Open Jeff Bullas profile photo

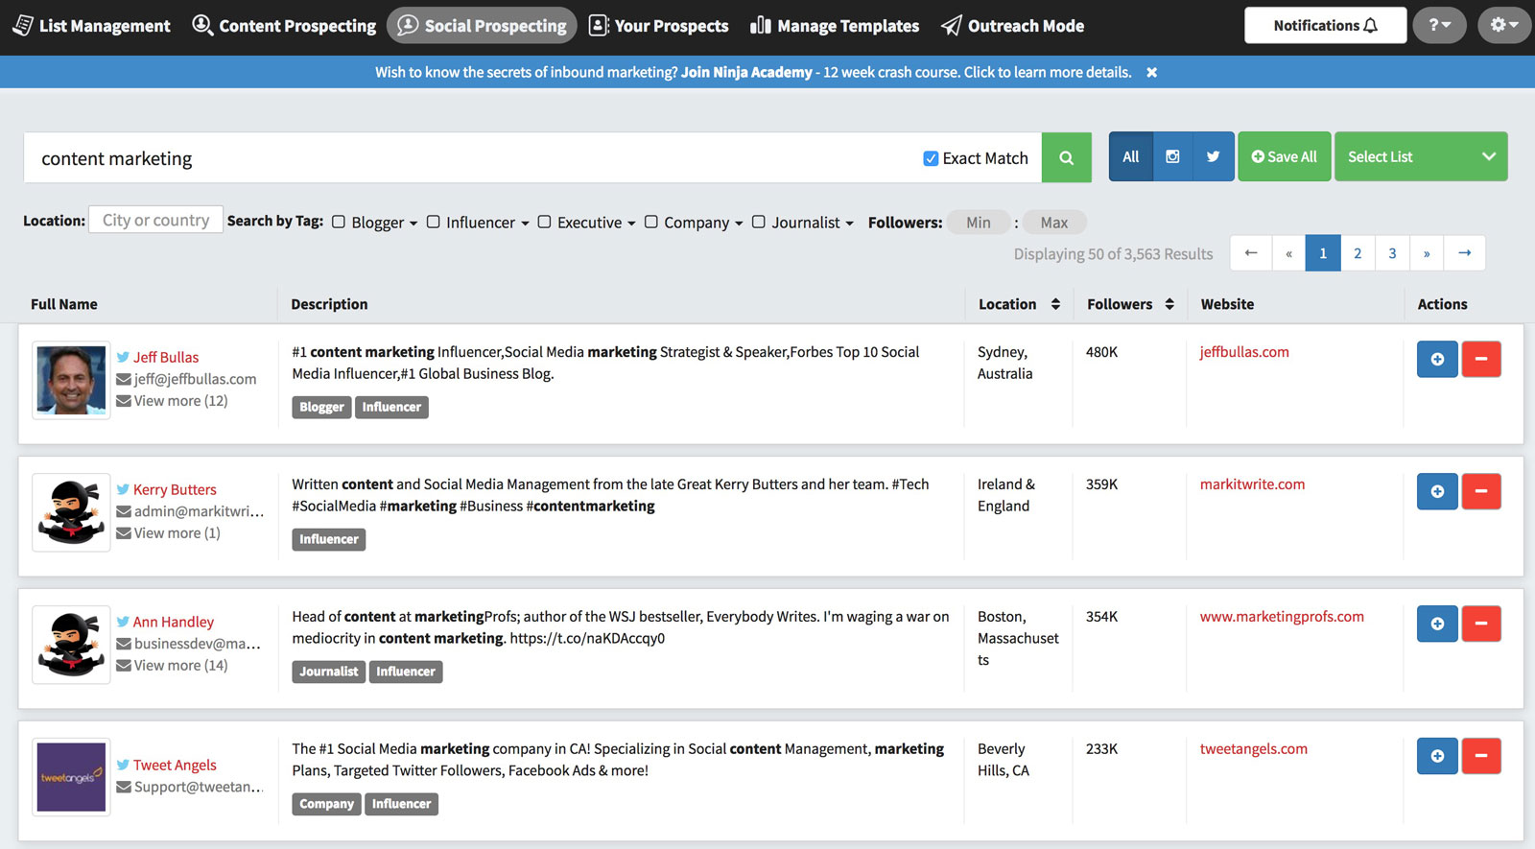(71, 380)
